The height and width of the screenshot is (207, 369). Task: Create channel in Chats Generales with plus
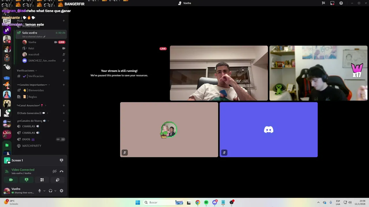point(64,113)
